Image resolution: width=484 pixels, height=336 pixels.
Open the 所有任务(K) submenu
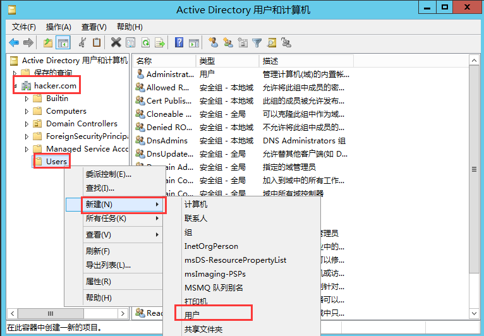(123, 219)
